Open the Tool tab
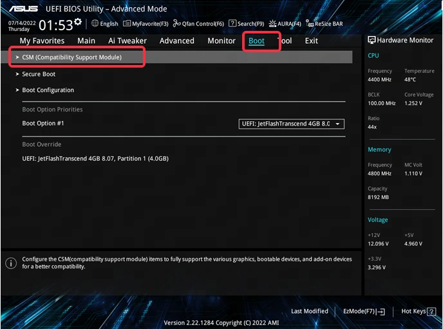Viewport: 443px width, 329px height. [x=285, y=41]
